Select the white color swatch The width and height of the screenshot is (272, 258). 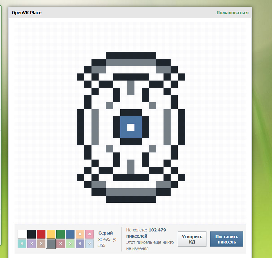point(22,234)
